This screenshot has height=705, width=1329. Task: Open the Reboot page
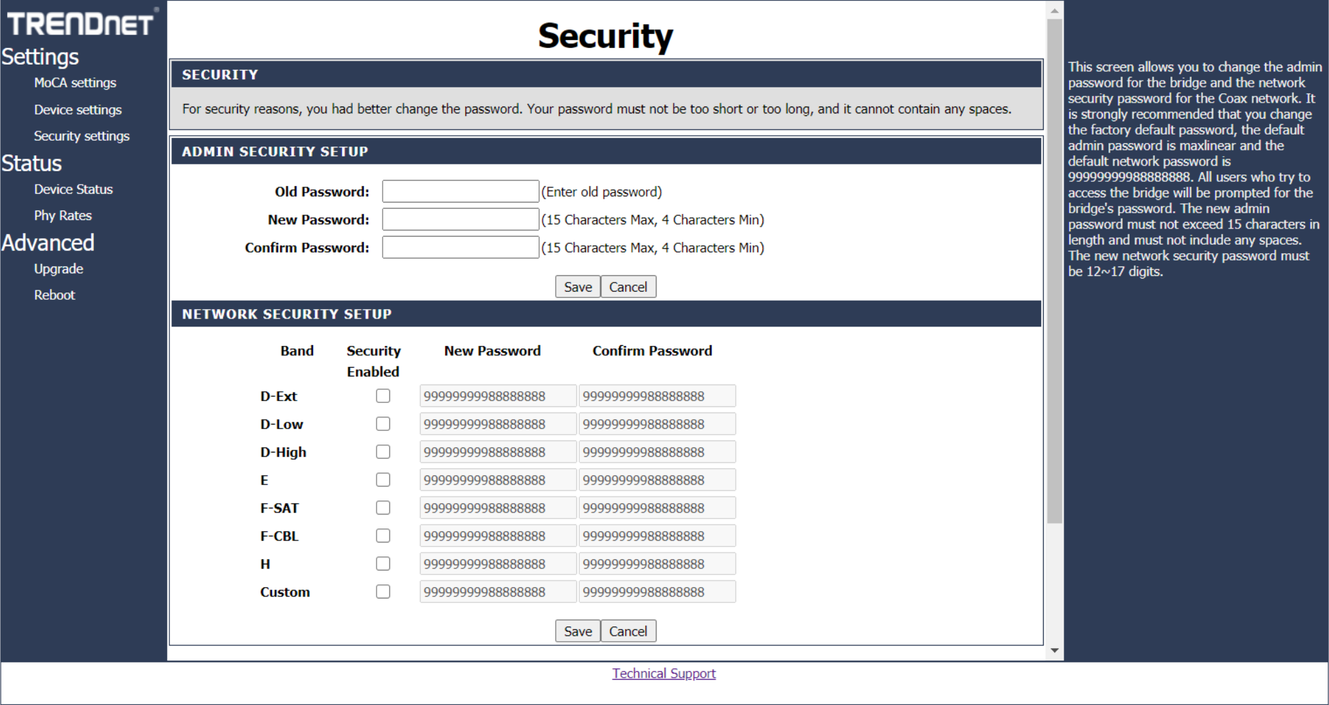55,295
